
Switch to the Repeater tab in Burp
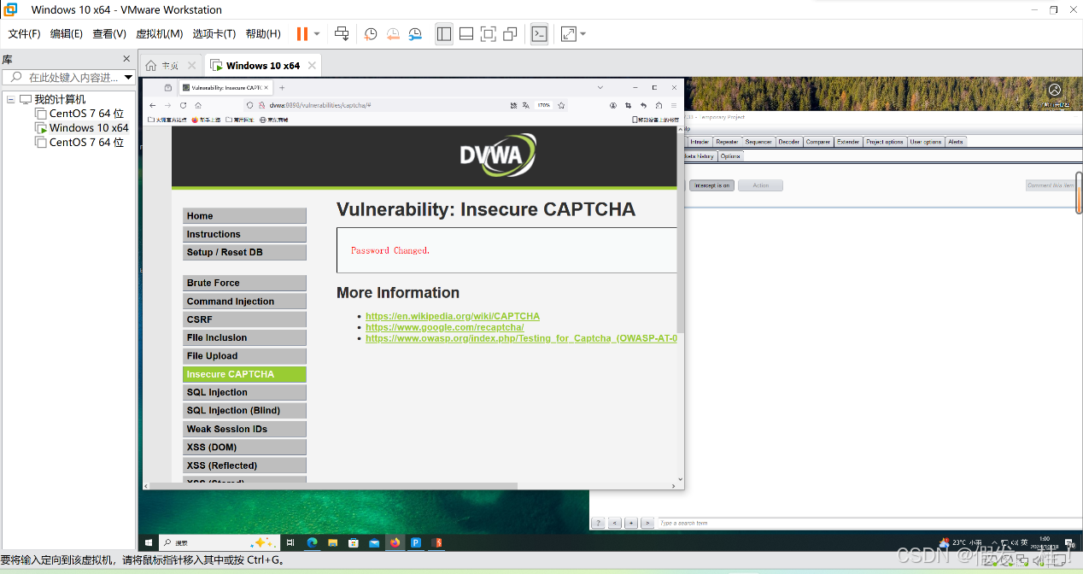(727, 142)
